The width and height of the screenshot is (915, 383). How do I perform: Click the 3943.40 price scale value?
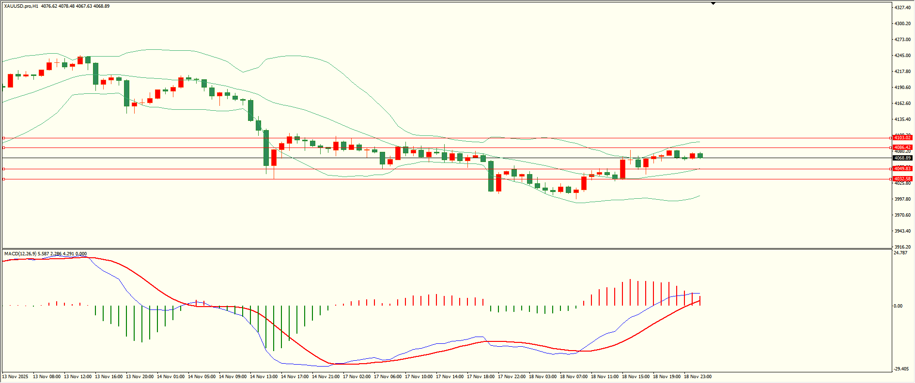point(902,231)
